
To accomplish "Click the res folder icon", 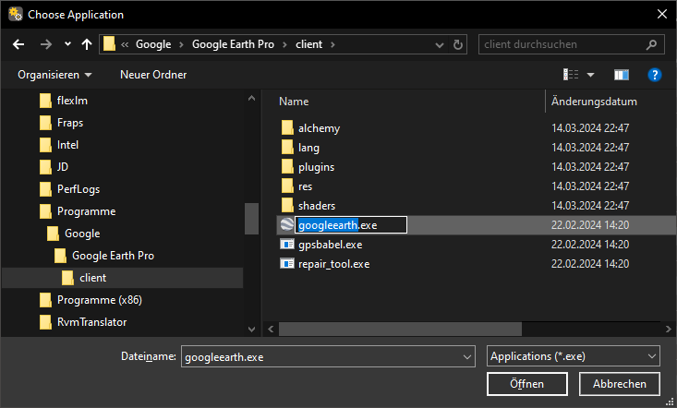I will coord(287,186).
